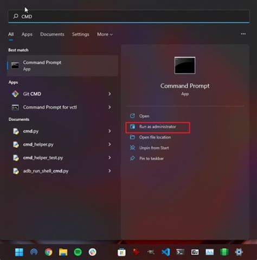The image size is (257, 260).
Task: Click the search box containing CMD
Action: (x=129, y=16)
